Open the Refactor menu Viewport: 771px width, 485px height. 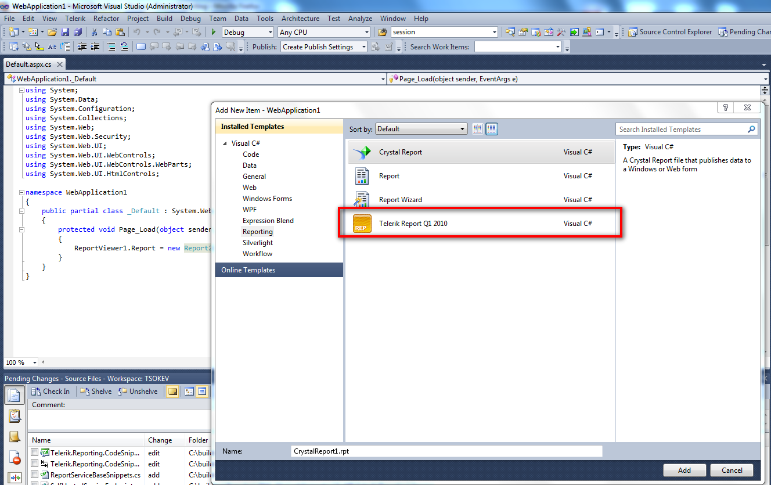coord(106,19)
